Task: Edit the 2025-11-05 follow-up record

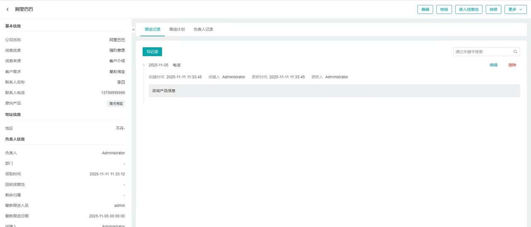Action: coord(493,65)
